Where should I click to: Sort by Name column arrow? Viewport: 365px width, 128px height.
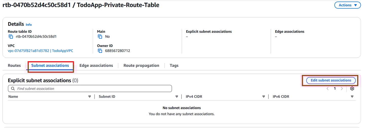point(89,97)
